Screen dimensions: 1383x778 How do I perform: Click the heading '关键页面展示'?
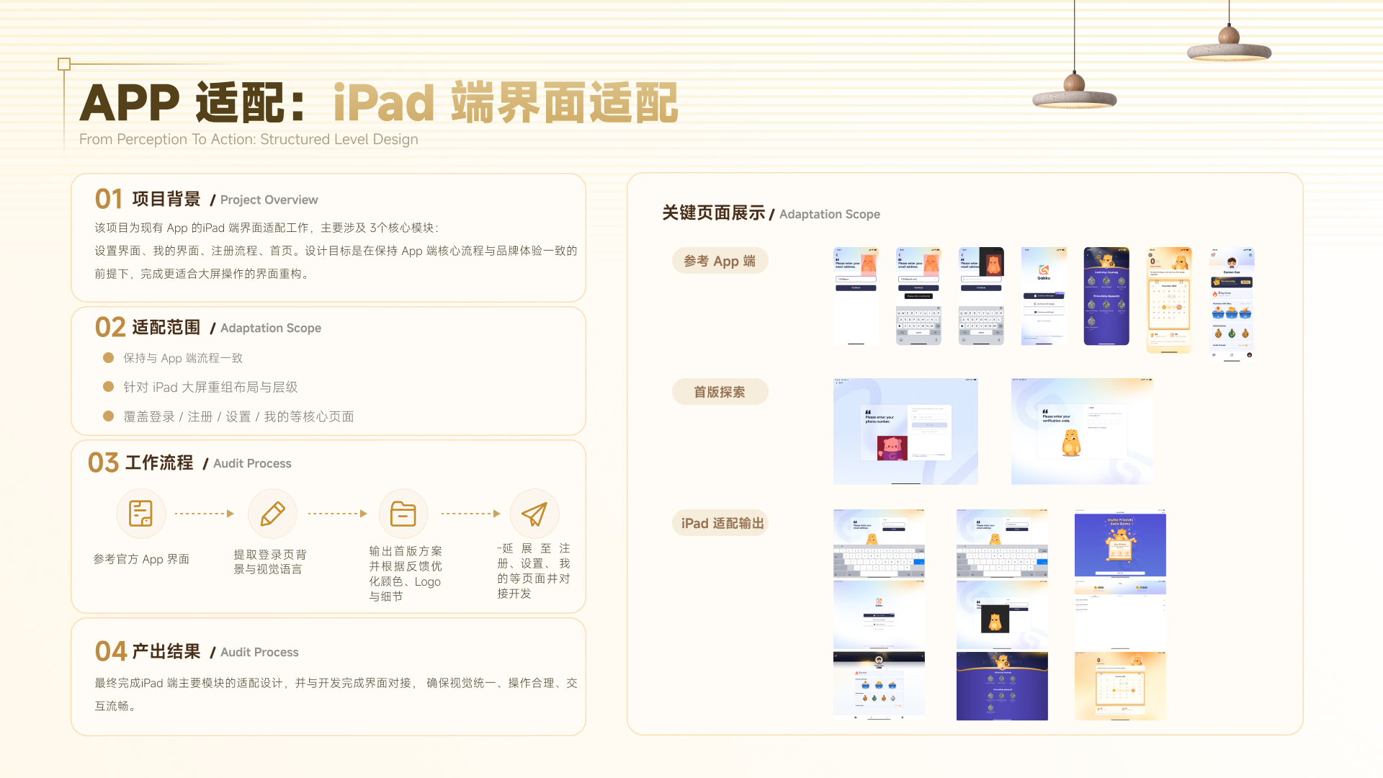[x=714, y=213]
